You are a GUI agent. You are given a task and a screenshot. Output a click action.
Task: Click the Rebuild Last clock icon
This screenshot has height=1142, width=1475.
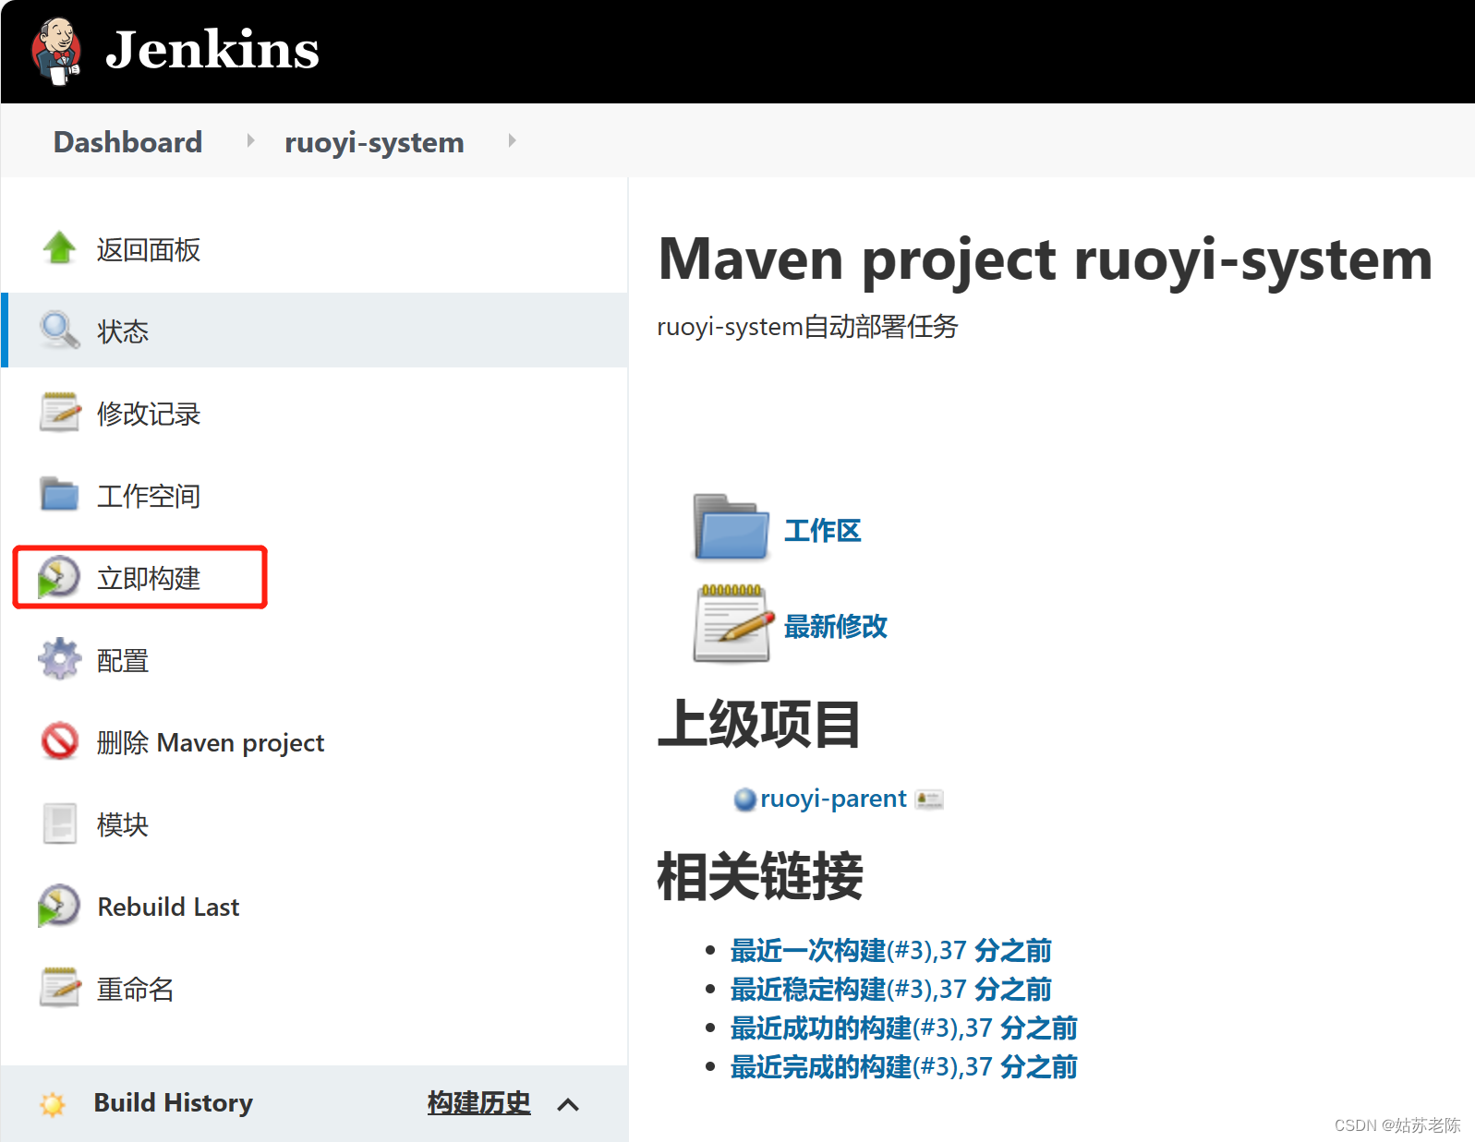click(59, 906)
